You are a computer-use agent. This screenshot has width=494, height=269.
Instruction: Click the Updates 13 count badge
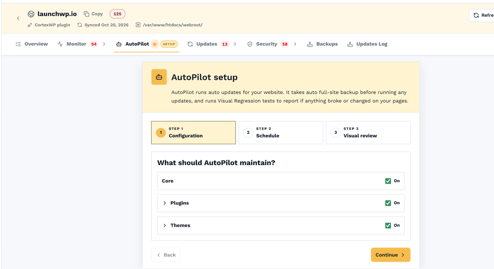[225, 44]
